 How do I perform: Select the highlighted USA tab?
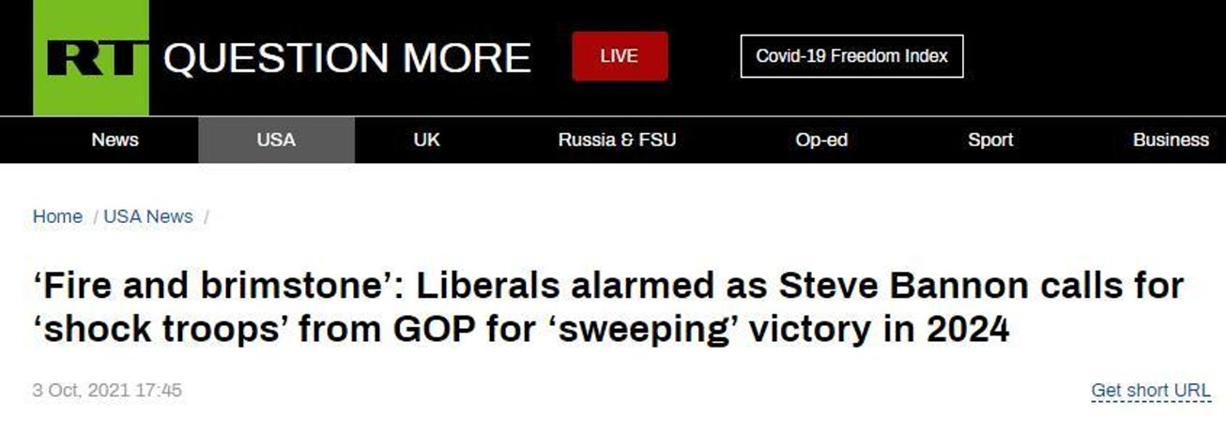[x=276, y=141]
